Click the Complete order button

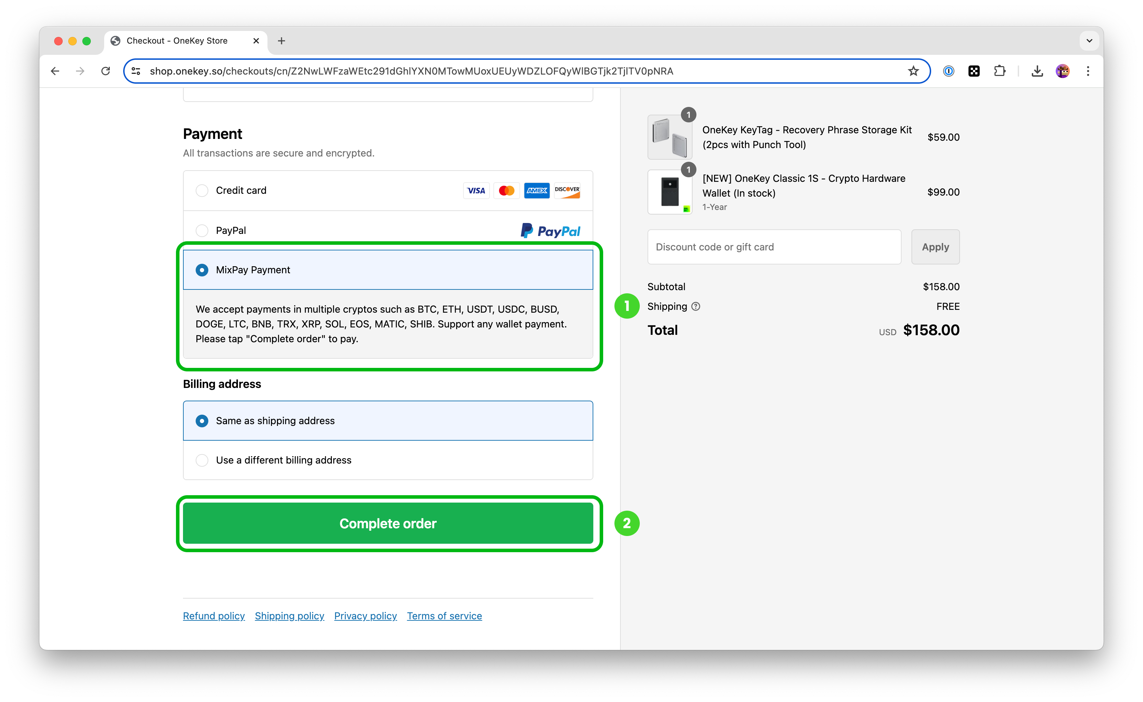click(388, 523)
